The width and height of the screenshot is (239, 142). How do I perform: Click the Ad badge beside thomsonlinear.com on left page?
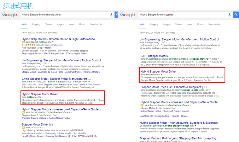23,112
